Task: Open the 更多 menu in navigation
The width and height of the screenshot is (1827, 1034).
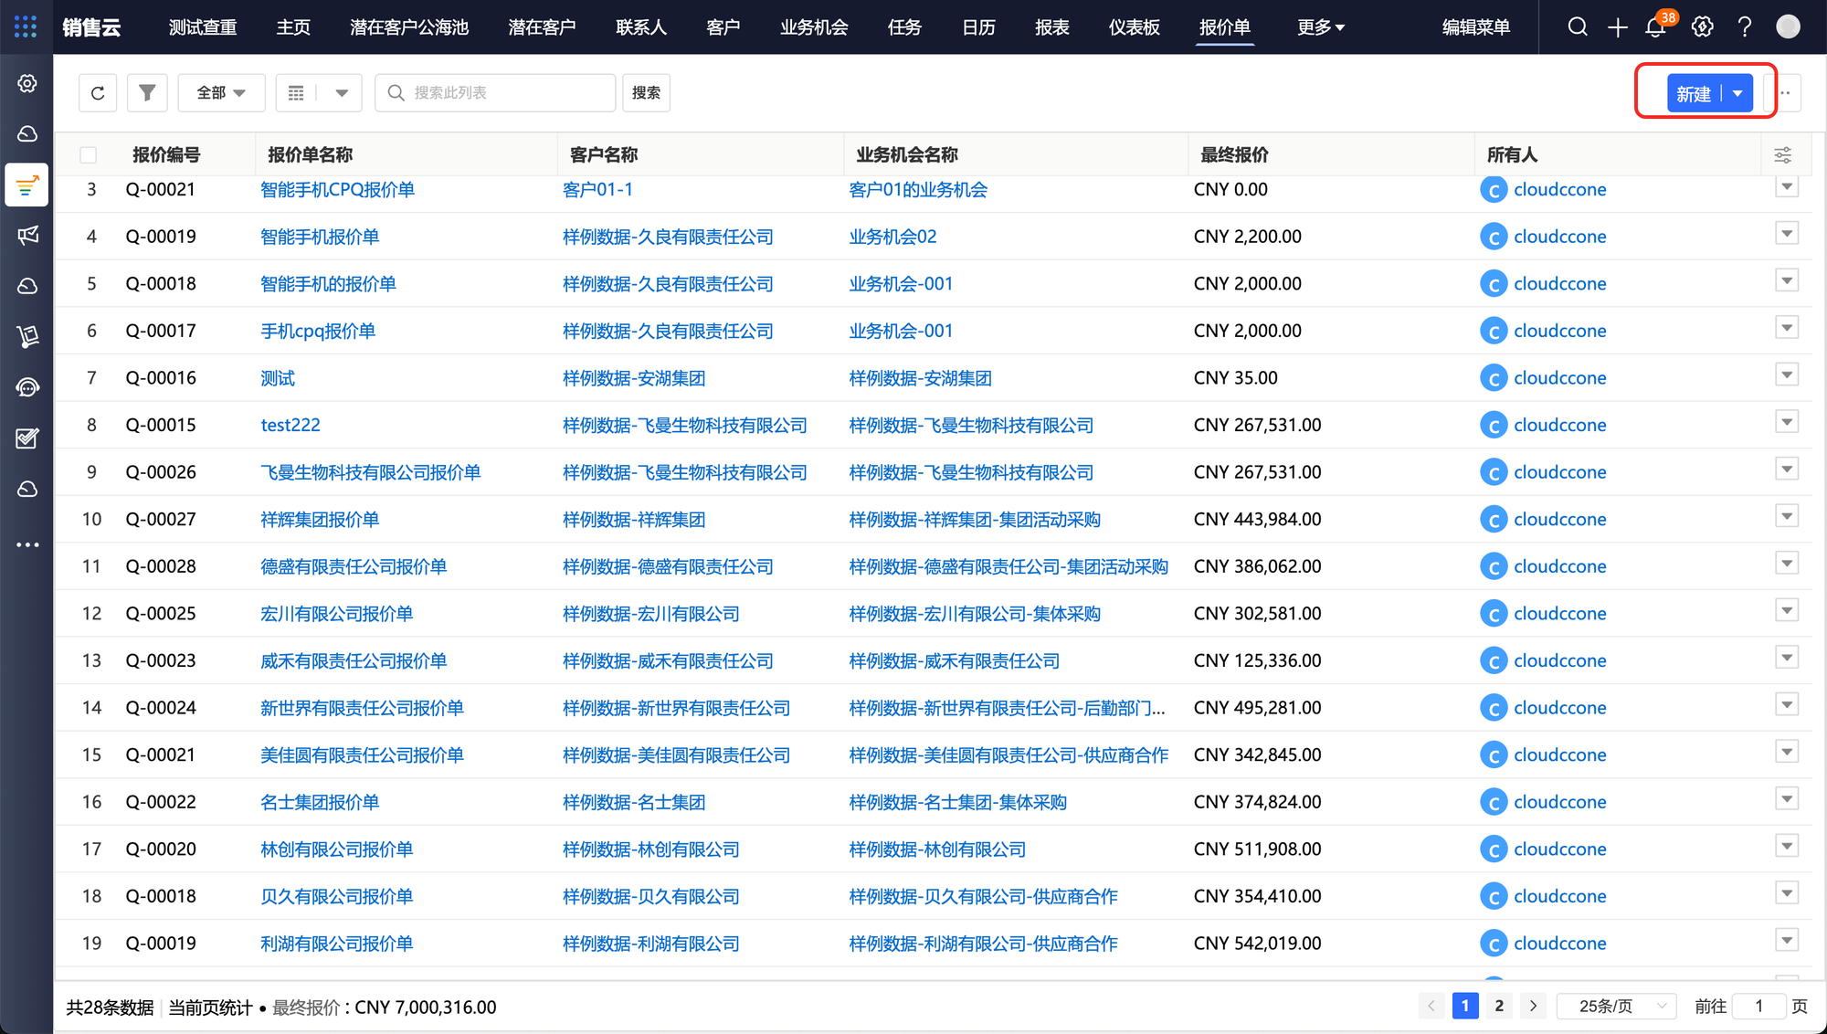Action: (x=1320, y=27)
